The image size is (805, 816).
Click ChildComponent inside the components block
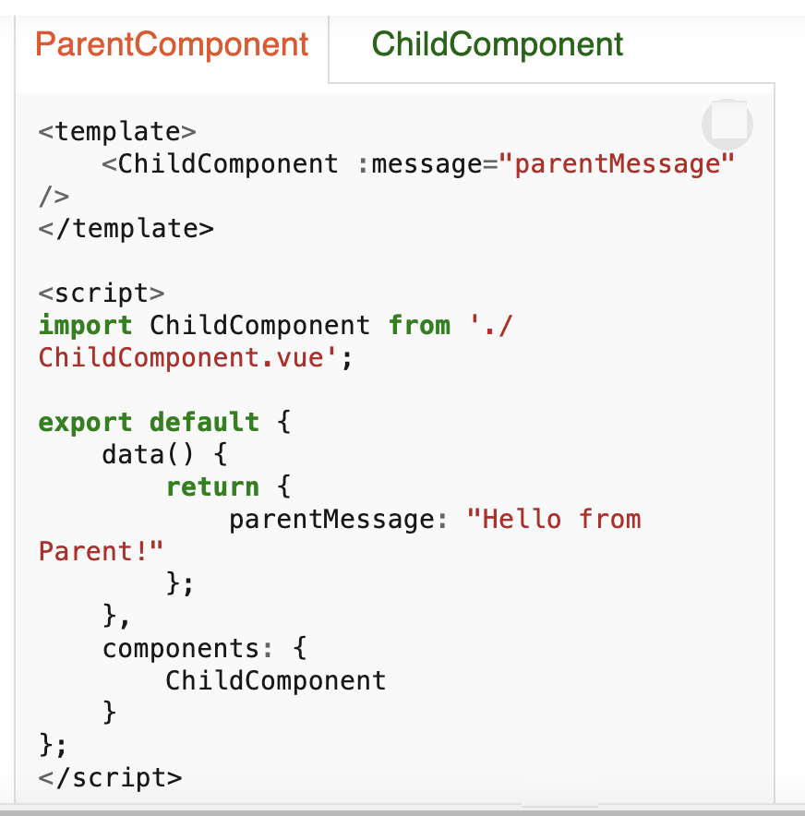(x=276, y=680)
